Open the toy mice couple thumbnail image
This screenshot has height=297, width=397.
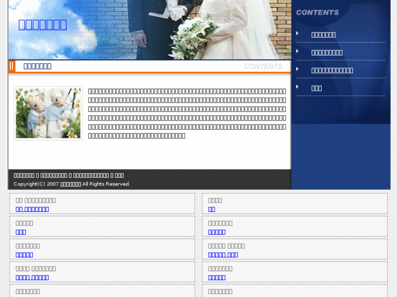pos(48,113)
